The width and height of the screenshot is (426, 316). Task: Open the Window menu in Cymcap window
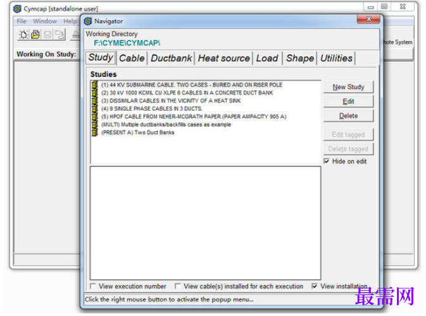[x=45, y=21]
